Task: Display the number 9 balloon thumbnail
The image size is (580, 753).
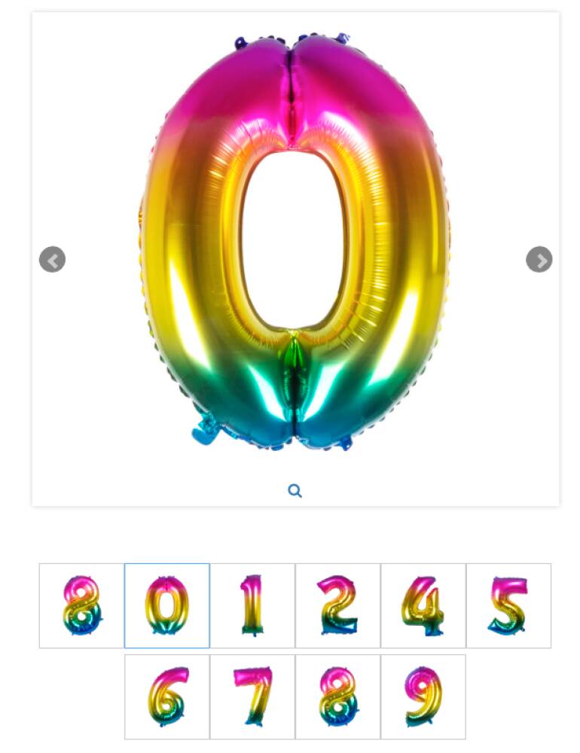Action: [423, 697]
